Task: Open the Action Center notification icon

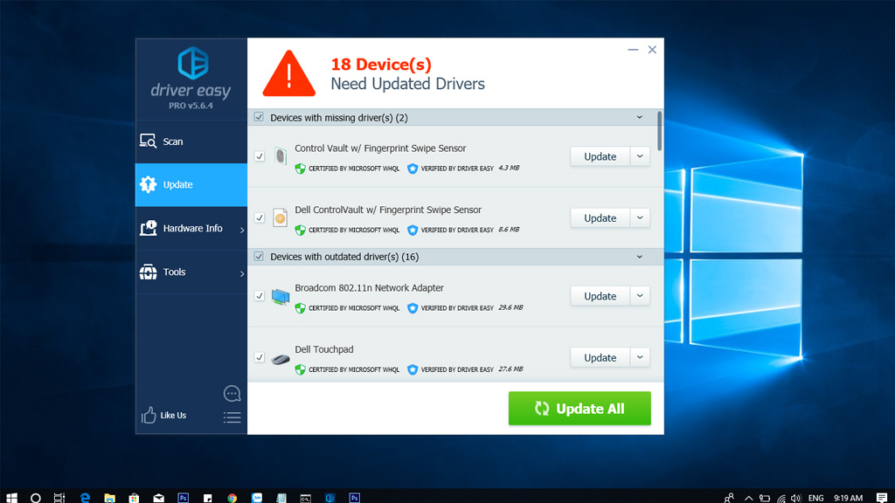Action: pos(881,498)
